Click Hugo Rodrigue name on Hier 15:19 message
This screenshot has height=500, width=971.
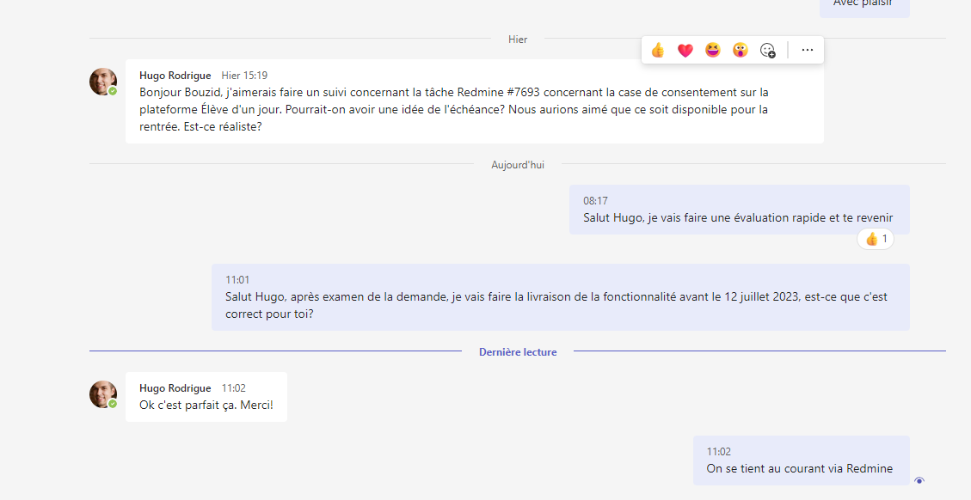tap(175, 76)
